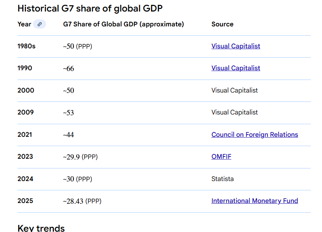Click the Key trends heading

click(41, 228)
